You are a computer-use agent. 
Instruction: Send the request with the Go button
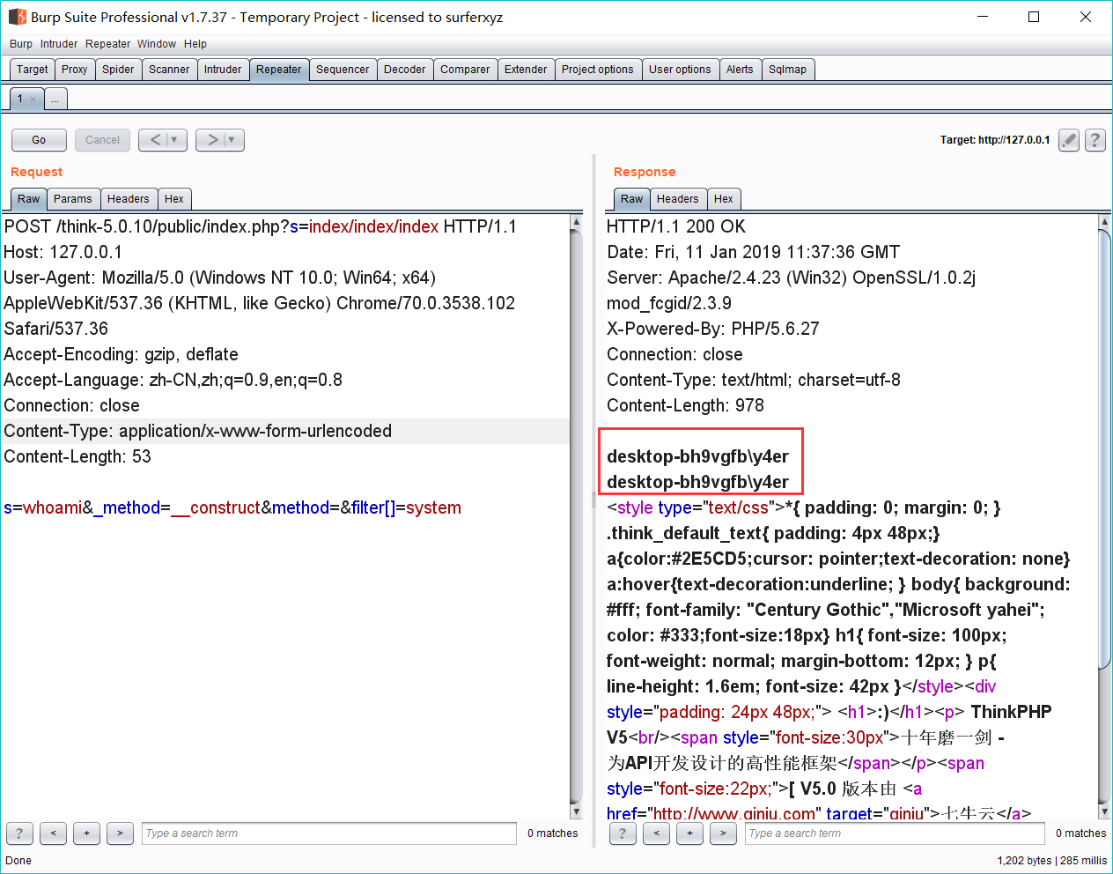(x=39, y=140)
